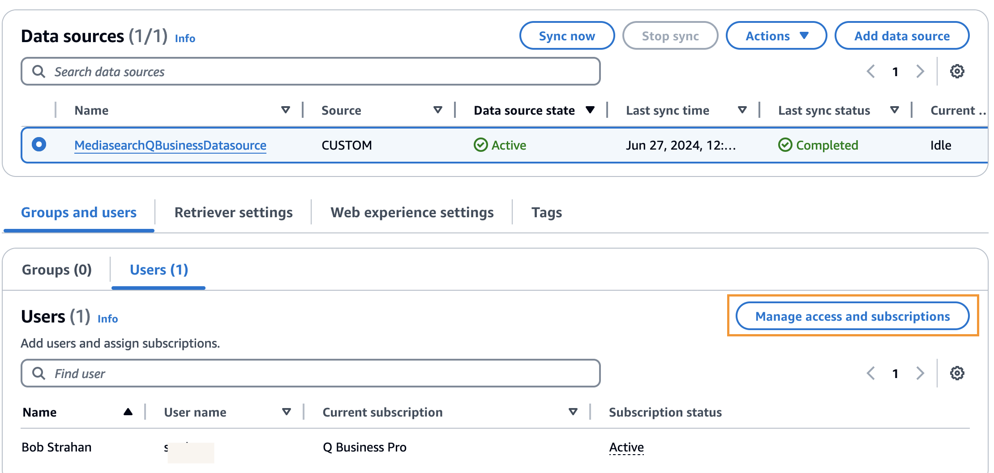Sort data sources by Name column arrow

coord(285,110)
